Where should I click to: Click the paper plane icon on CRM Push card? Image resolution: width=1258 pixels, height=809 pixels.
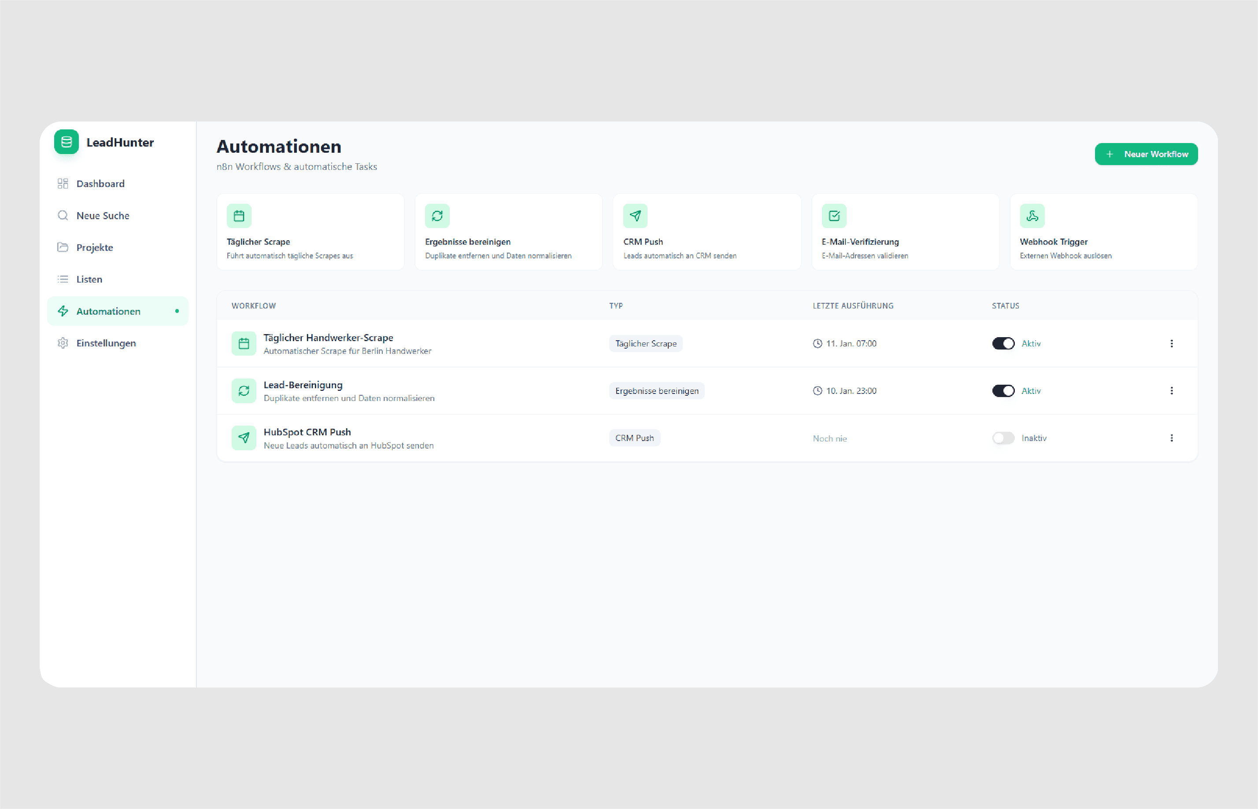635,216
